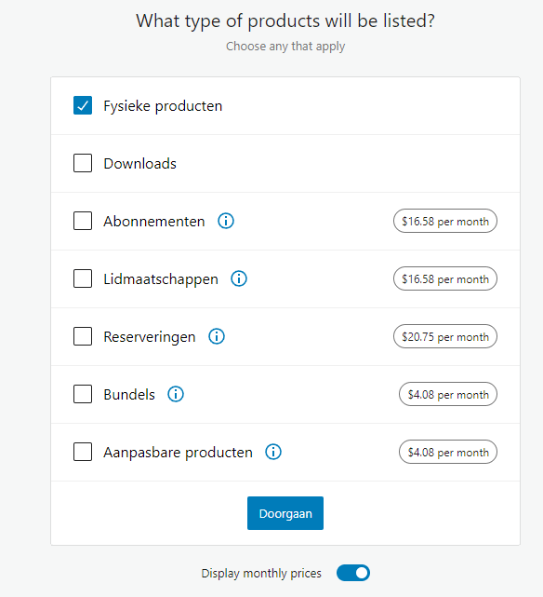Click the Downloads label text
Image resolution: width=543 pixels, height=597 pixels.
coord(139,164)
